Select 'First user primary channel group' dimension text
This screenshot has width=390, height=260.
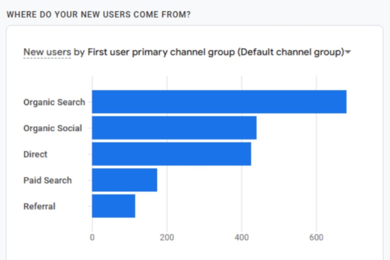(x=161, y=52)
